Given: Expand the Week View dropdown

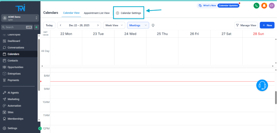Looking at the screenshot, I should [x=114, y=25].
